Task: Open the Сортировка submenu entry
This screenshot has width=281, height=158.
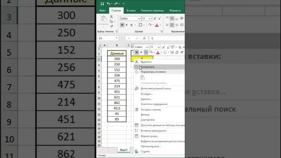Action: tap(159, 120)
